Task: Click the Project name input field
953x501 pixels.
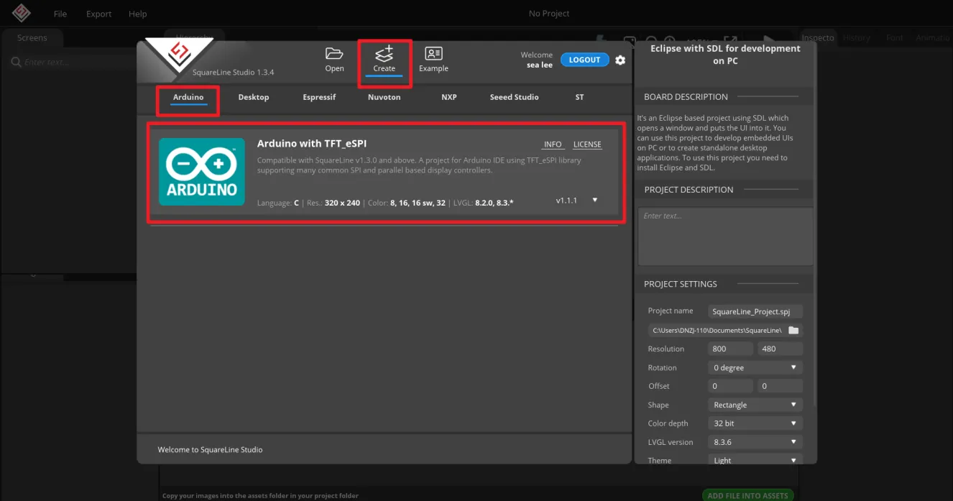Action: 755,312
